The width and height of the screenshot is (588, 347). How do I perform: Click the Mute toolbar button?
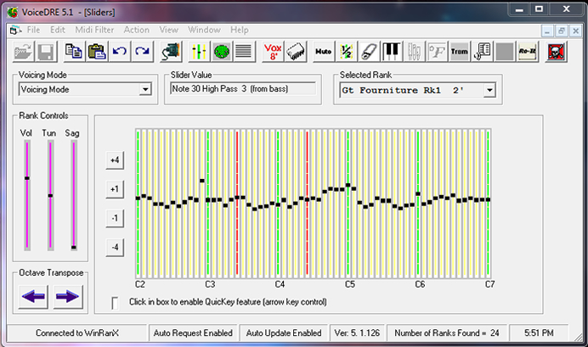[323, 52]
